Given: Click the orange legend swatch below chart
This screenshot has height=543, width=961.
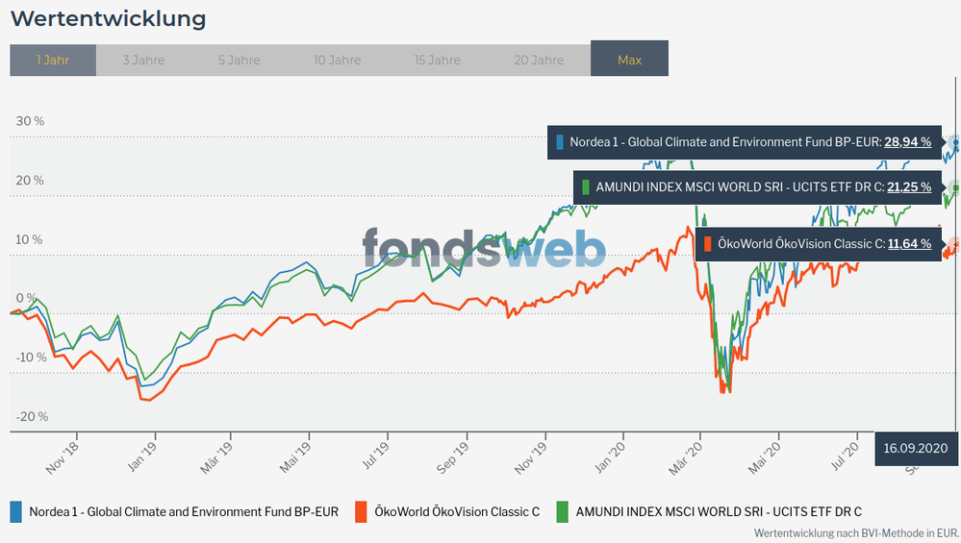Looking at the screenshot, I should click(362, 511).
